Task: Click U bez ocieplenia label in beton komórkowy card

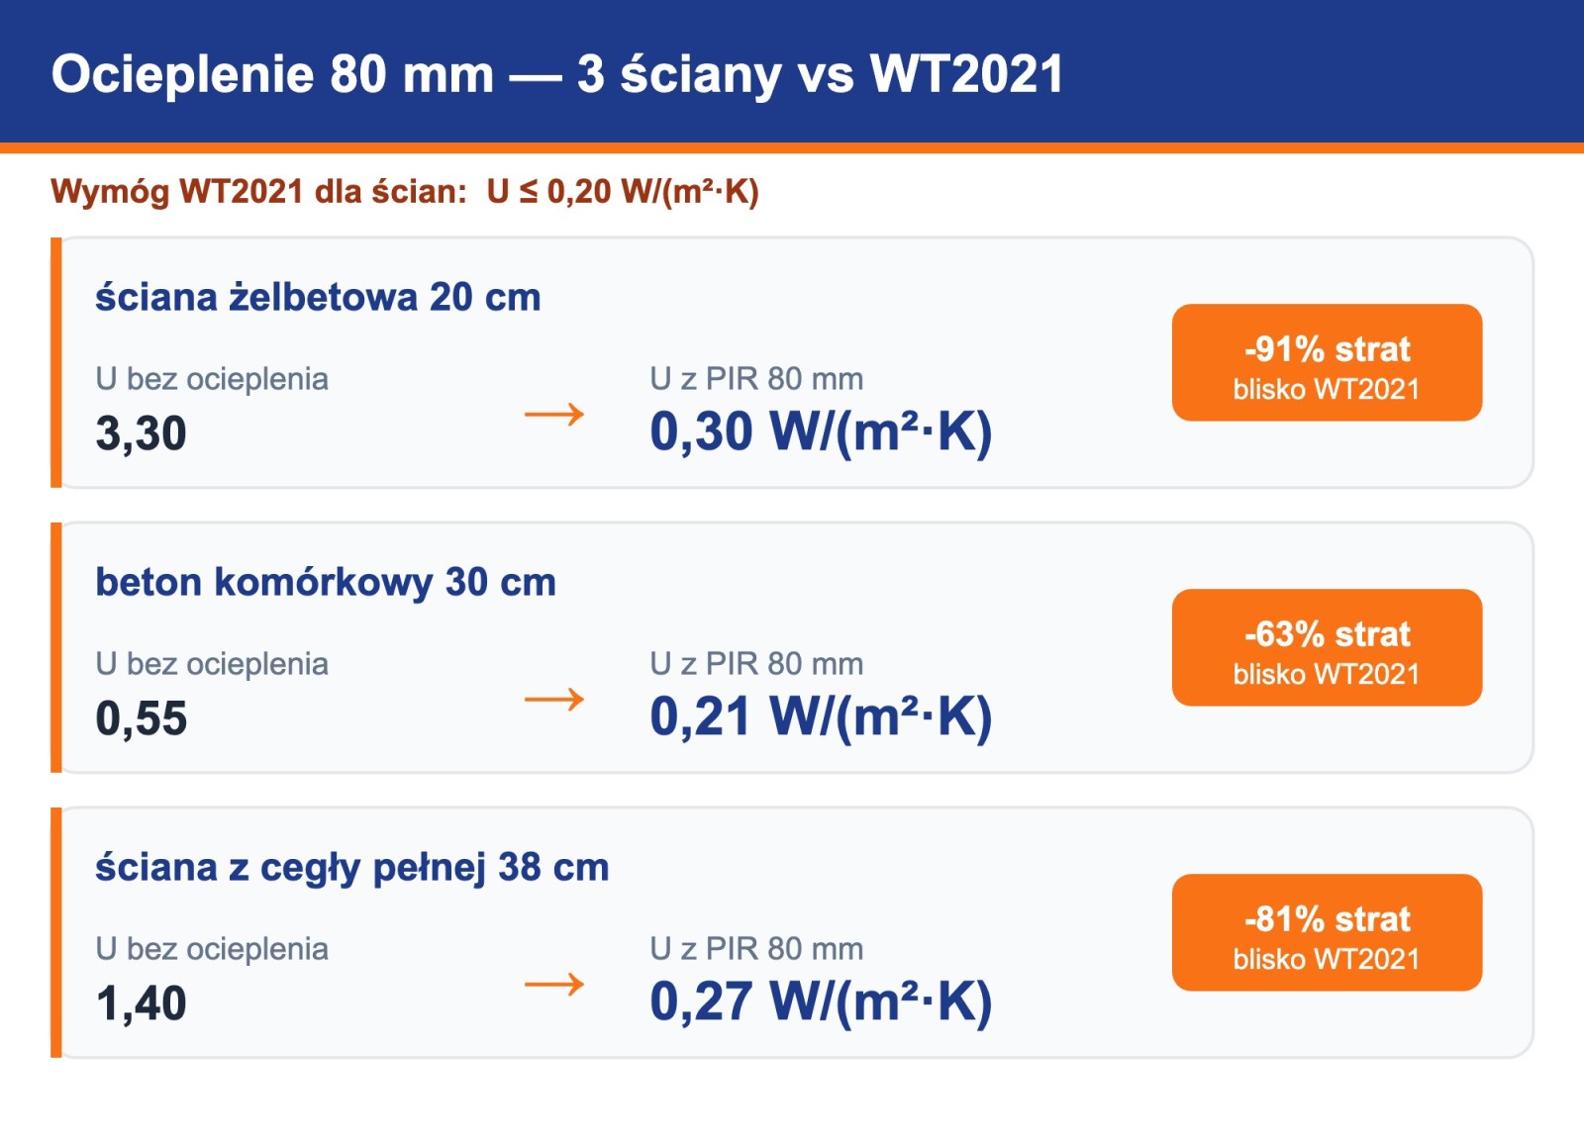Action: pos(212,664)
